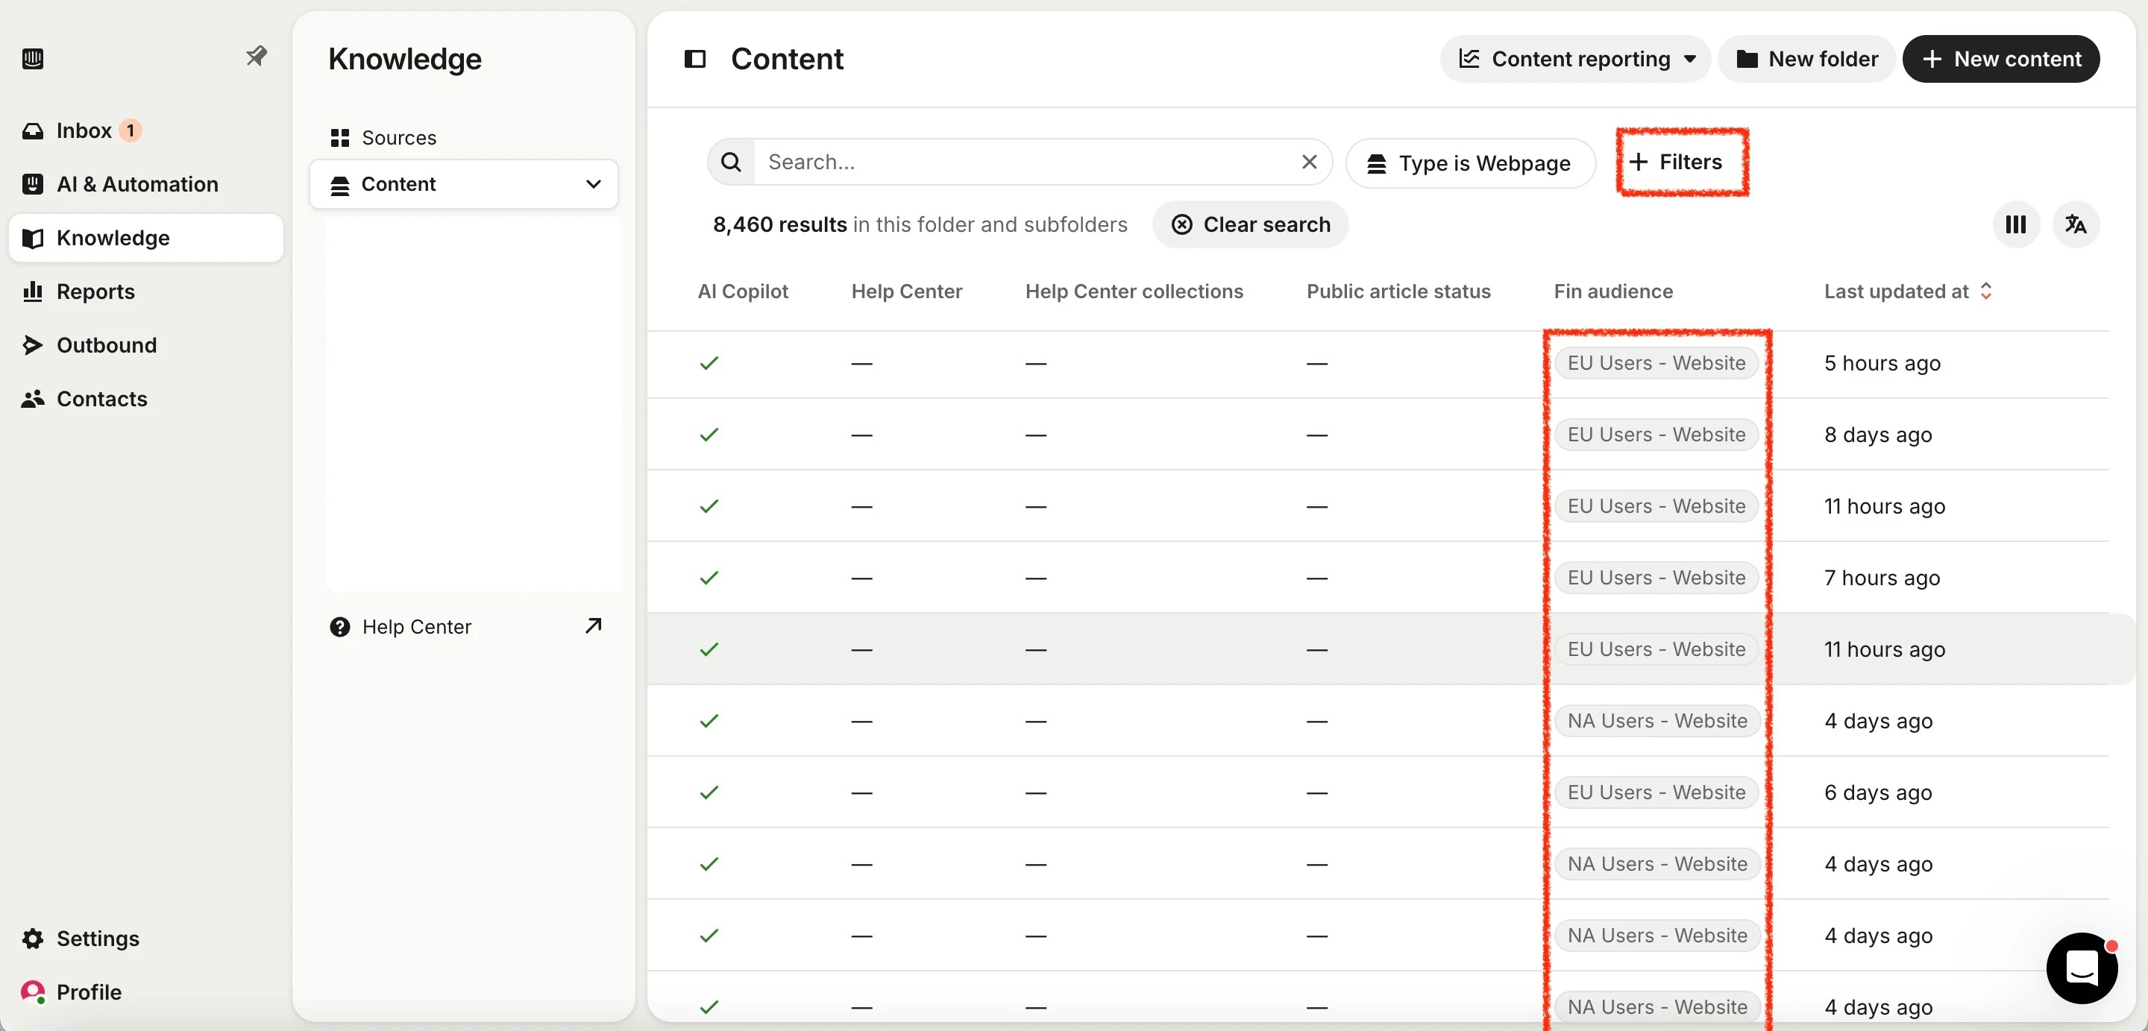The image size is (2148, 1031).
Task: Open the column display options icon
Action: tap(2015, 224)
